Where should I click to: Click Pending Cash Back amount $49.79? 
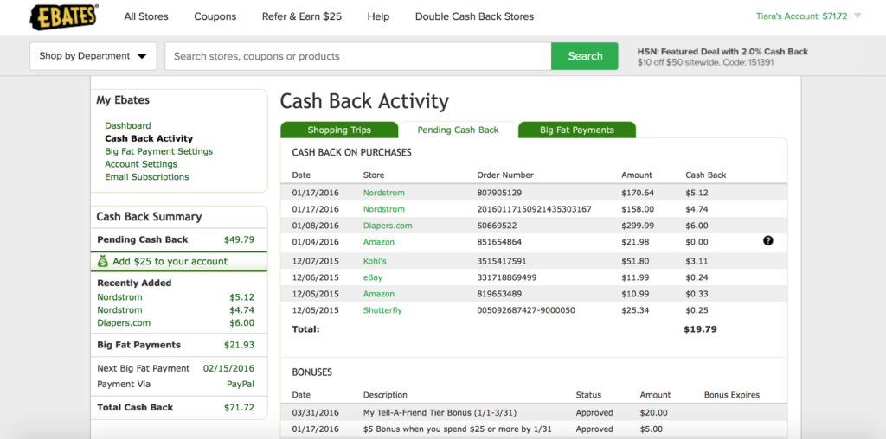pyautogui.click(x=239, y=239)
